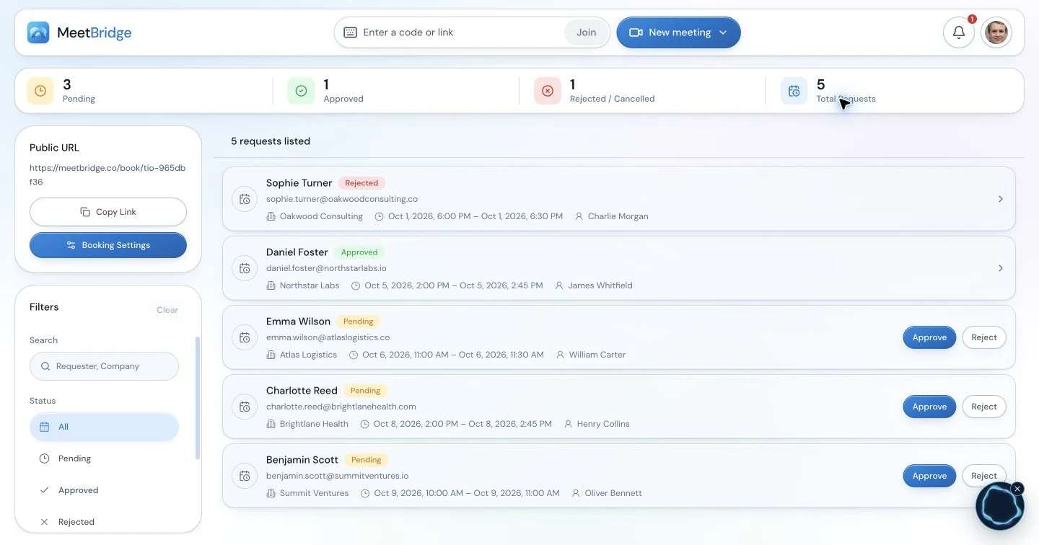Image resolution: width=1039 pixels, height=545 pixels.
Task: Approve Emma Wilson's request
Action: click(929, 337)
